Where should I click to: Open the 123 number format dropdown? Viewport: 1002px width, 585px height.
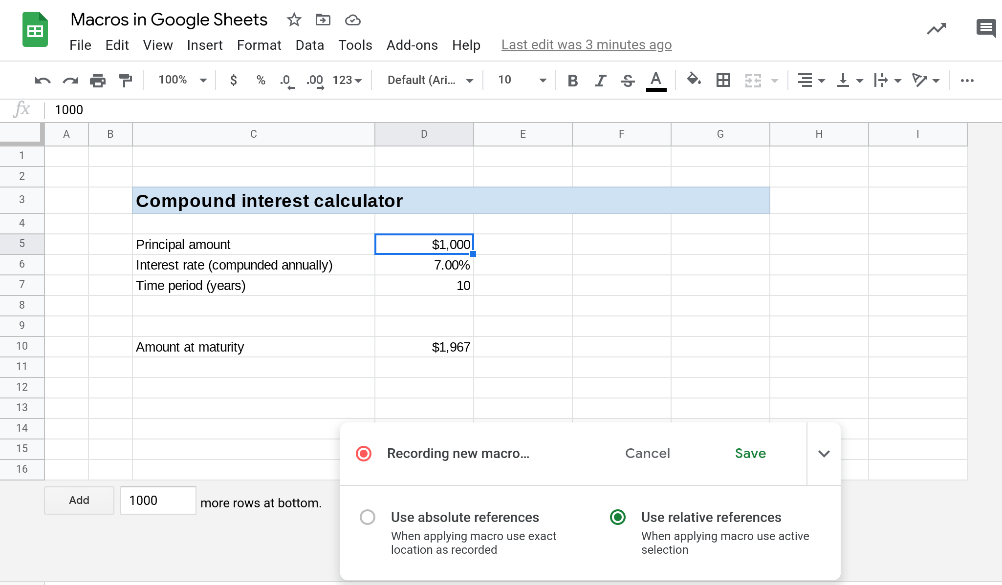347,80
